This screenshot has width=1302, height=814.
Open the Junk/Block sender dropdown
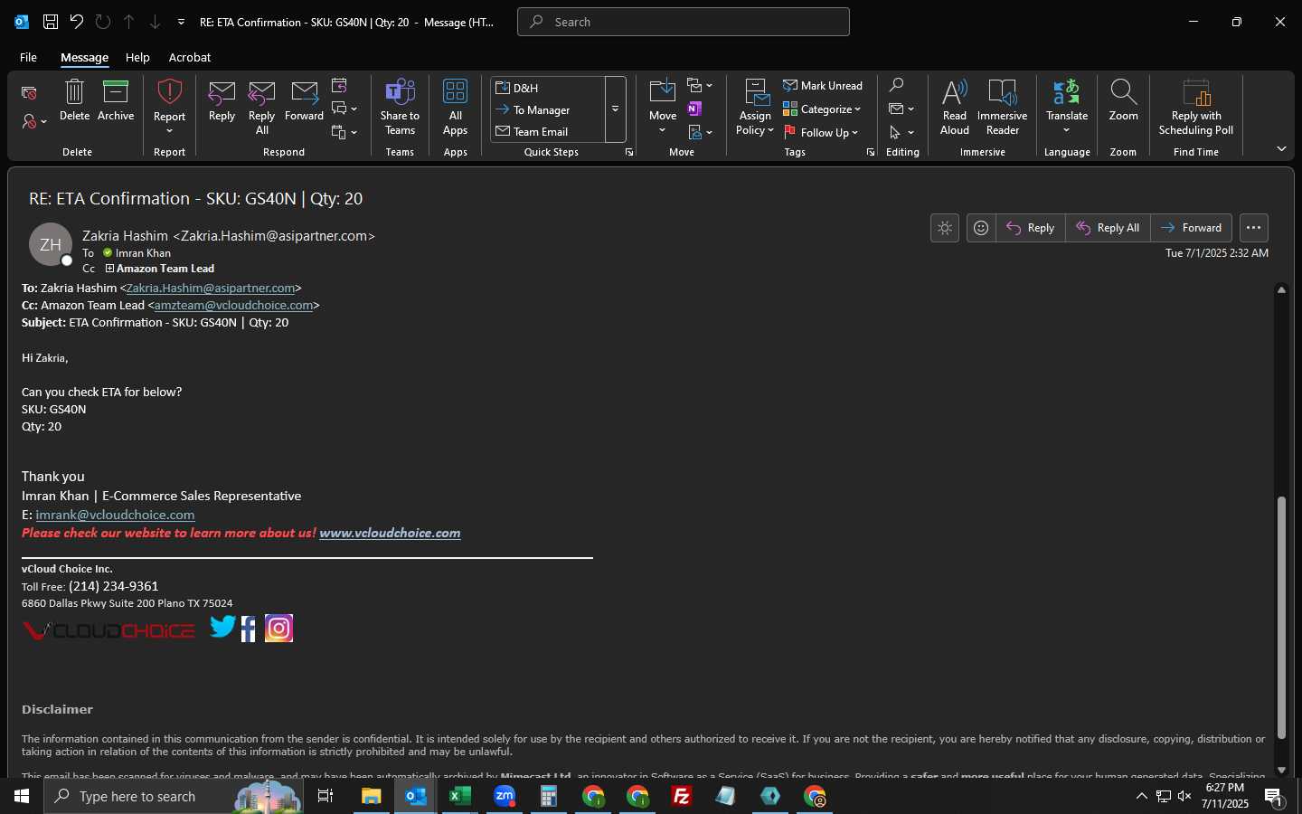(x=33, y=121)
